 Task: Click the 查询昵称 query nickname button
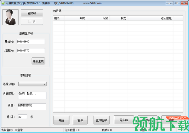pyautogui.click(x=101, y=120)
